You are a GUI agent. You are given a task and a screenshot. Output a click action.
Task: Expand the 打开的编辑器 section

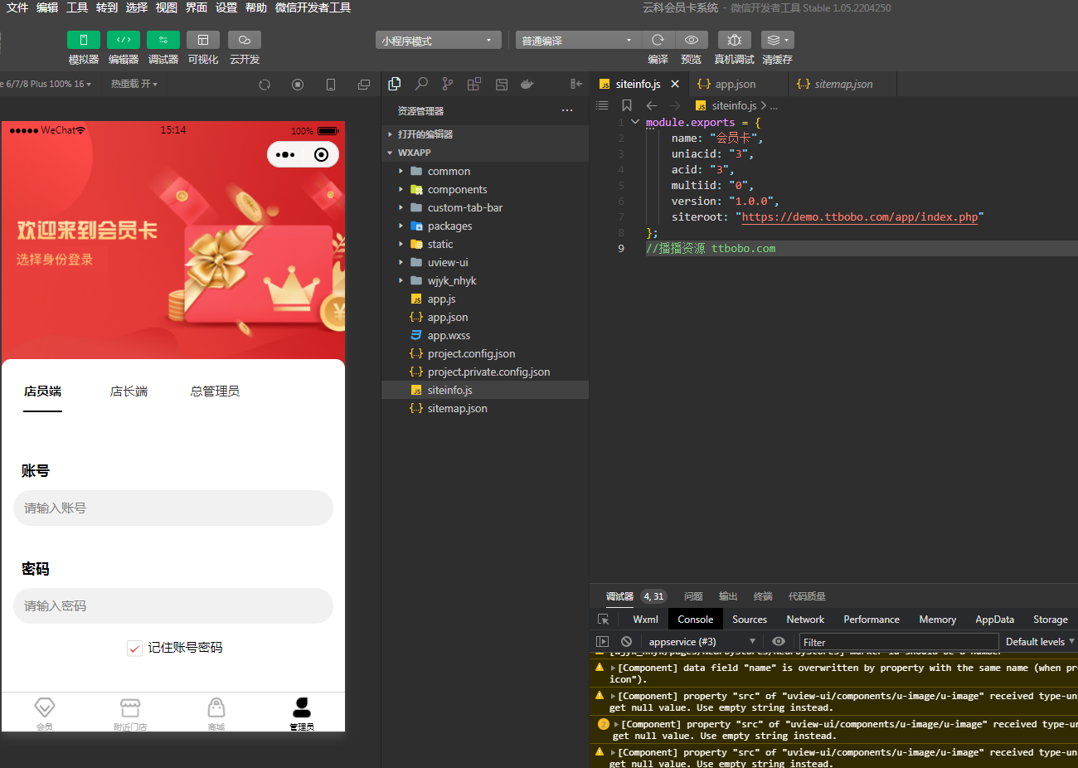[485, 134]
